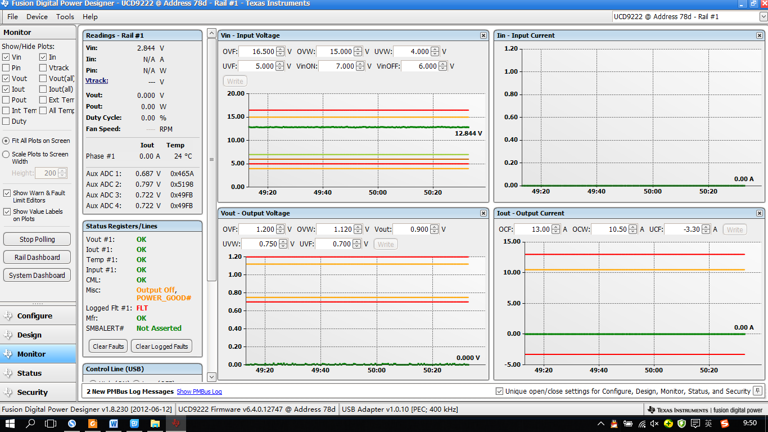Click the Clear Logged Faults button
This screenshot has height=432, width=768.
pos(162,346)
